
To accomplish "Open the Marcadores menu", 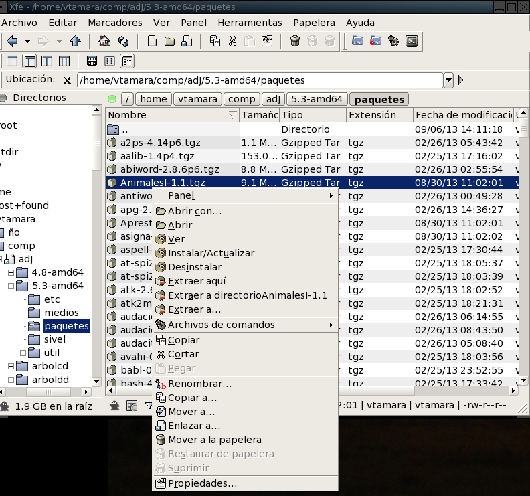I will [x=115, y=23].
